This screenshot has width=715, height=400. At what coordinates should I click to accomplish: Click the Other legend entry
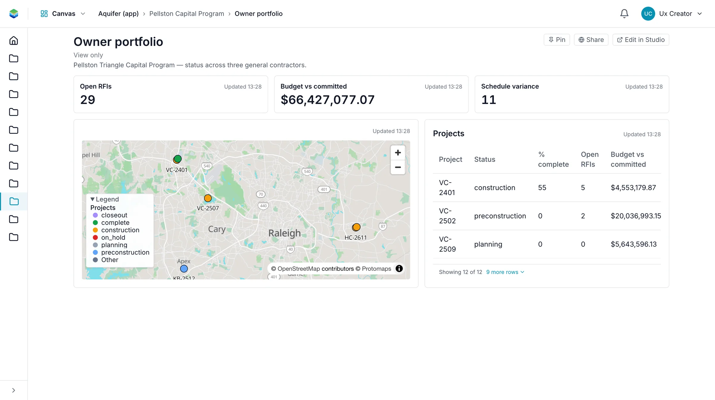(105, 260)
